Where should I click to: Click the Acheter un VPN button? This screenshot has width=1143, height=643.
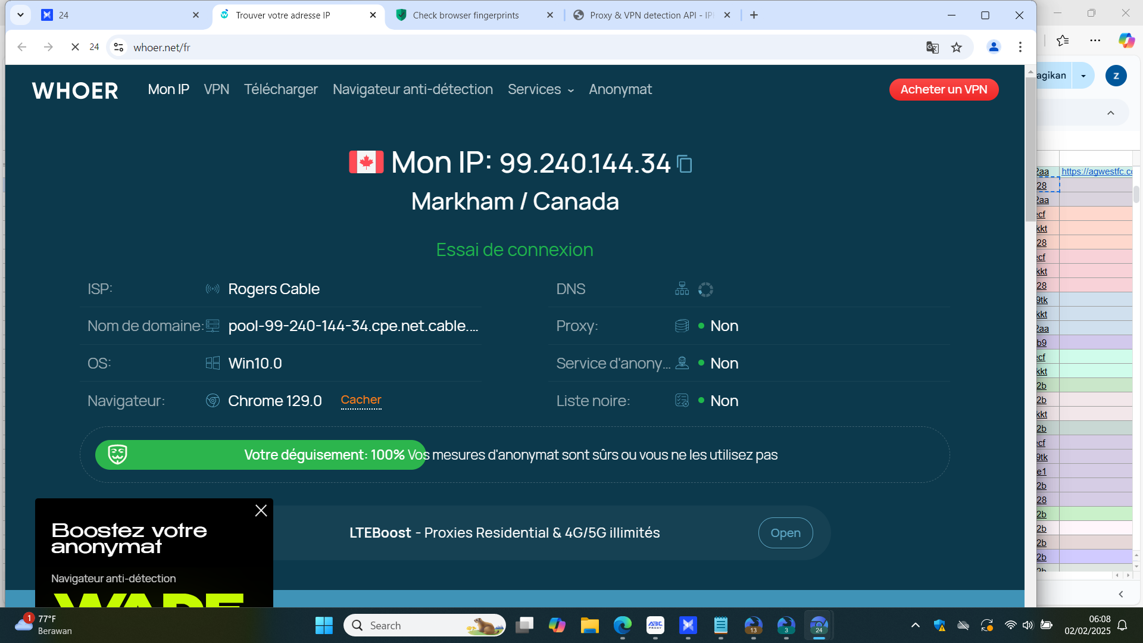pos(944,89)
